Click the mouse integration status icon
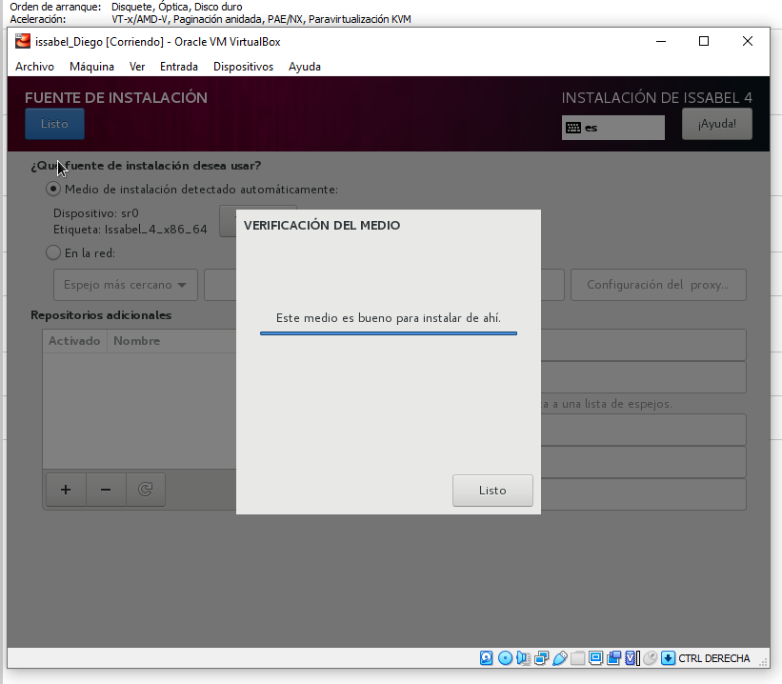 pyautogui.click(x=650, y=658)
